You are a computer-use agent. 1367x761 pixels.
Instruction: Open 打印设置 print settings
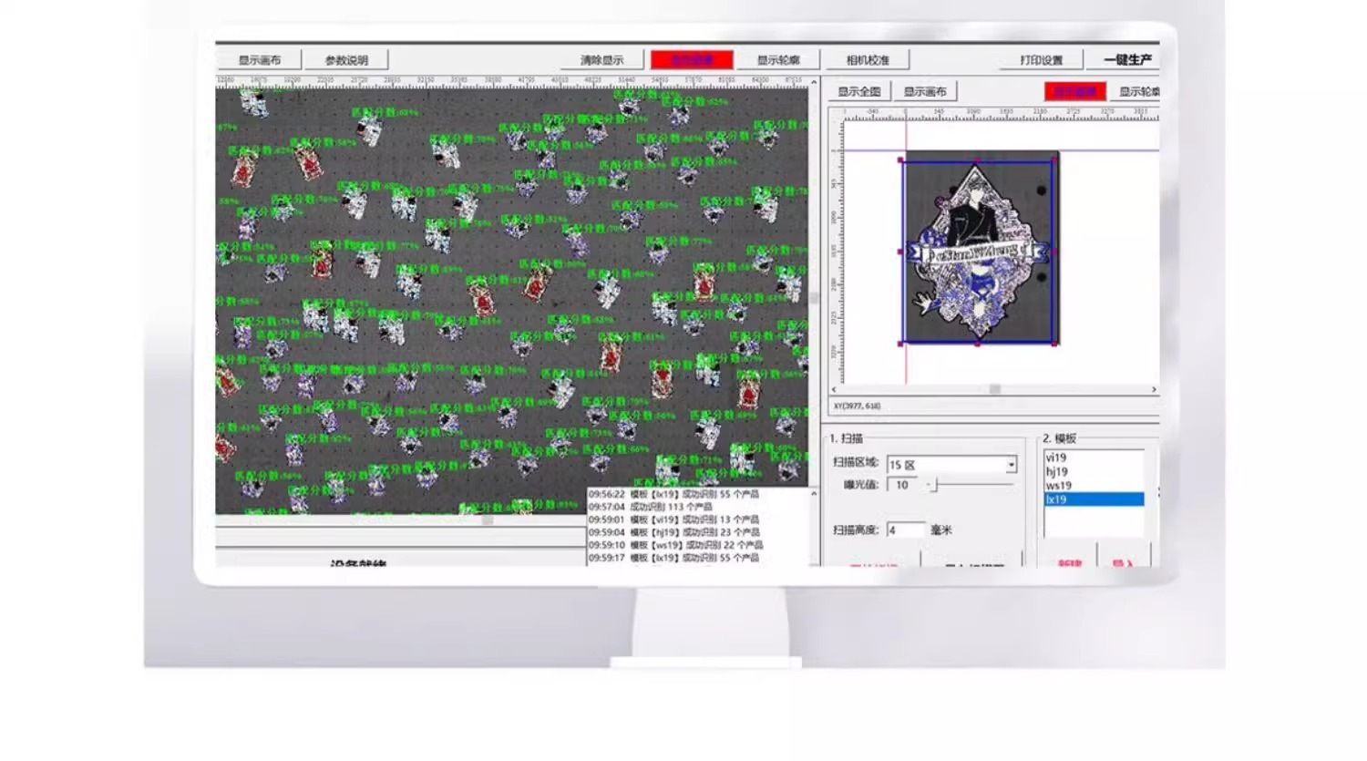pos(1041,60)
